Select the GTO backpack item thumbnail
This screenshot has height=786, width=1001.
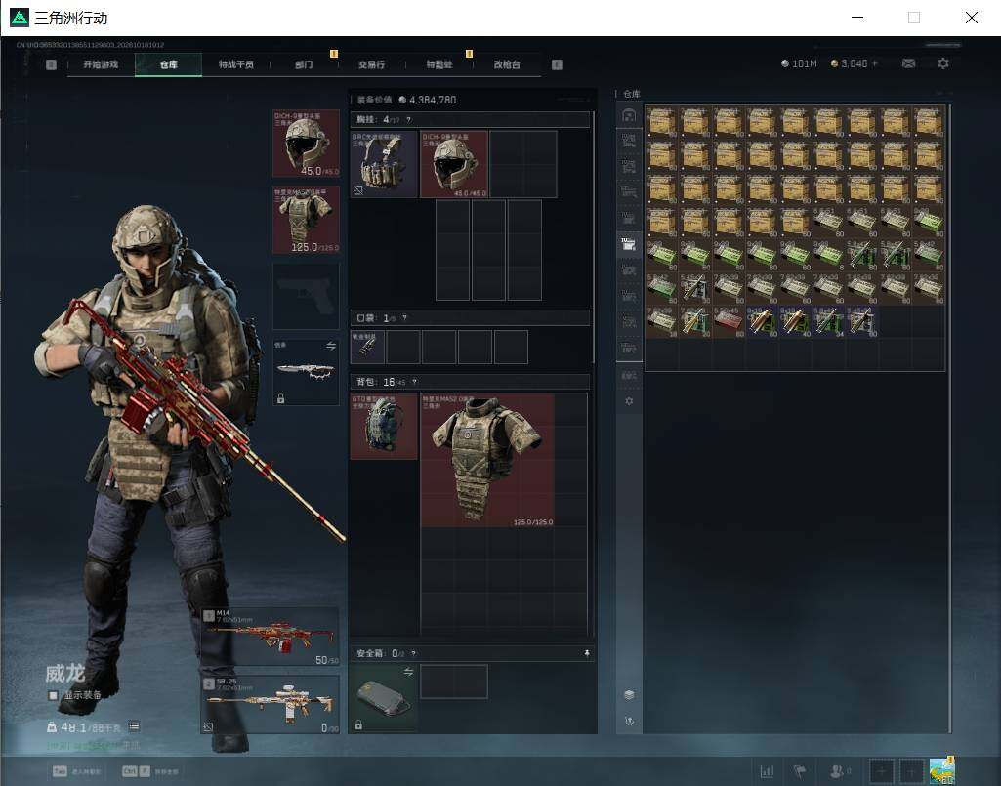point(384,426)
